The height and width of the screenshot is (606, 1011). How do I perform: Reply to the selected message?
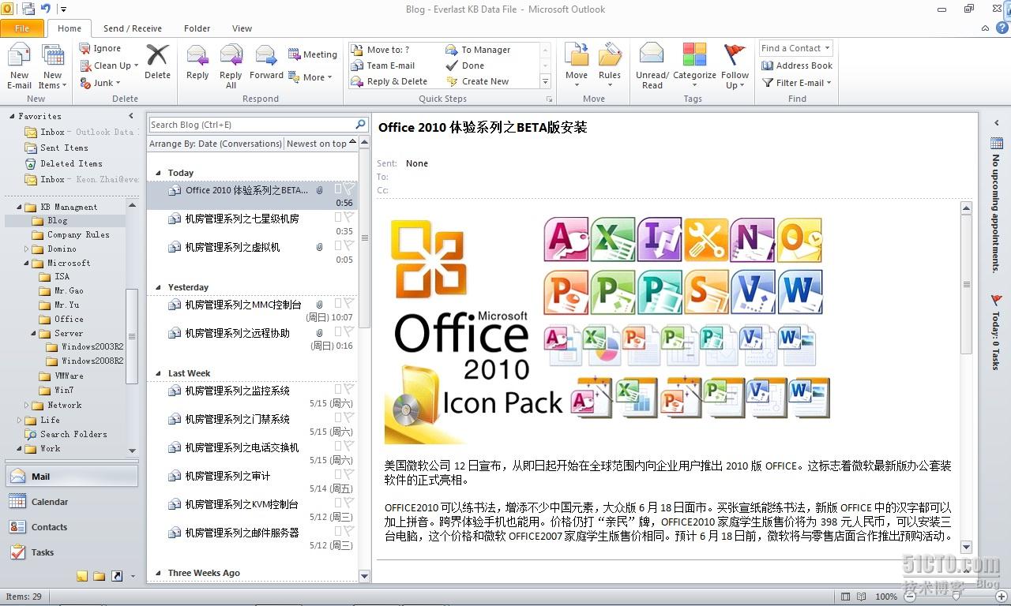(x=197, y=62)
